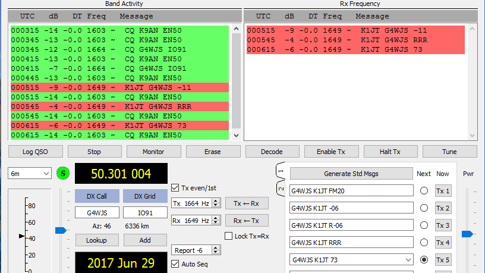
Task: Click Rx Frequency scrollbar up arrow
Action: coord(472,29)
